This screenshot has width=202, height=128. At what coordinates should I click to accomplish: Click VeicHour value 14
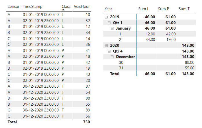(88, 39)
